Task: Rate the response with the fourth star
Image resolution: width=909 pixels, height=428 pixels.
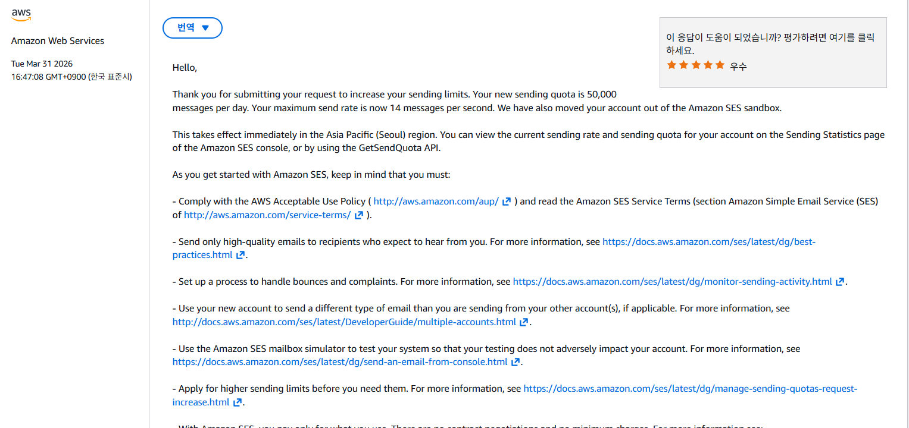Action: point(708,65)
